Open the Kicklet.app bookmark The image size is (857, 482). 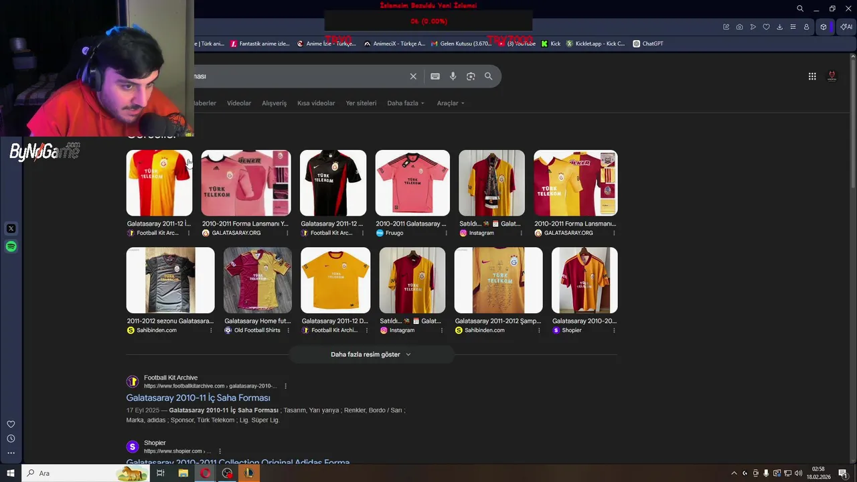[x=596, y=44]
